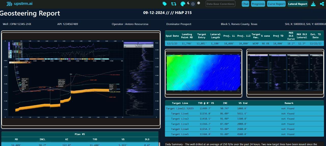Click the moon dark-mode icon
Screen dimensions: 326x146
(188, 3)
